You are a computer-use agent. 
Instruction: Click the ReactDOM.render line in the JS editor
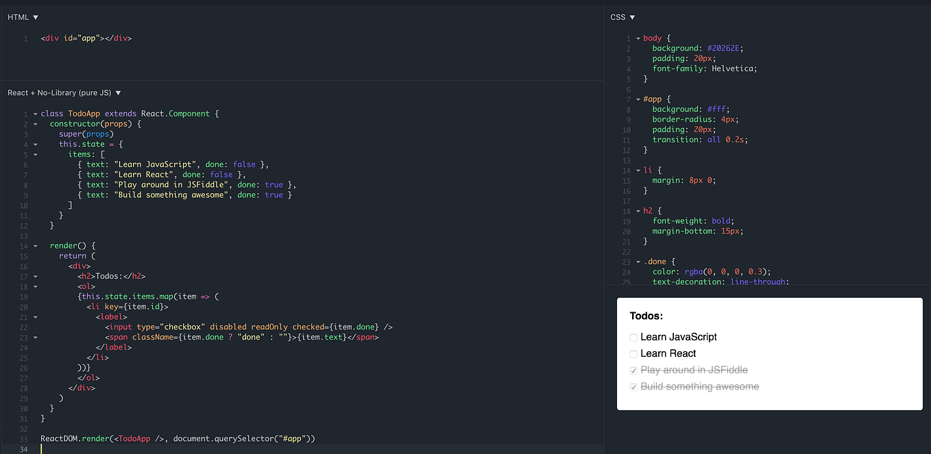pyautogui.click(x=178, y=438)
